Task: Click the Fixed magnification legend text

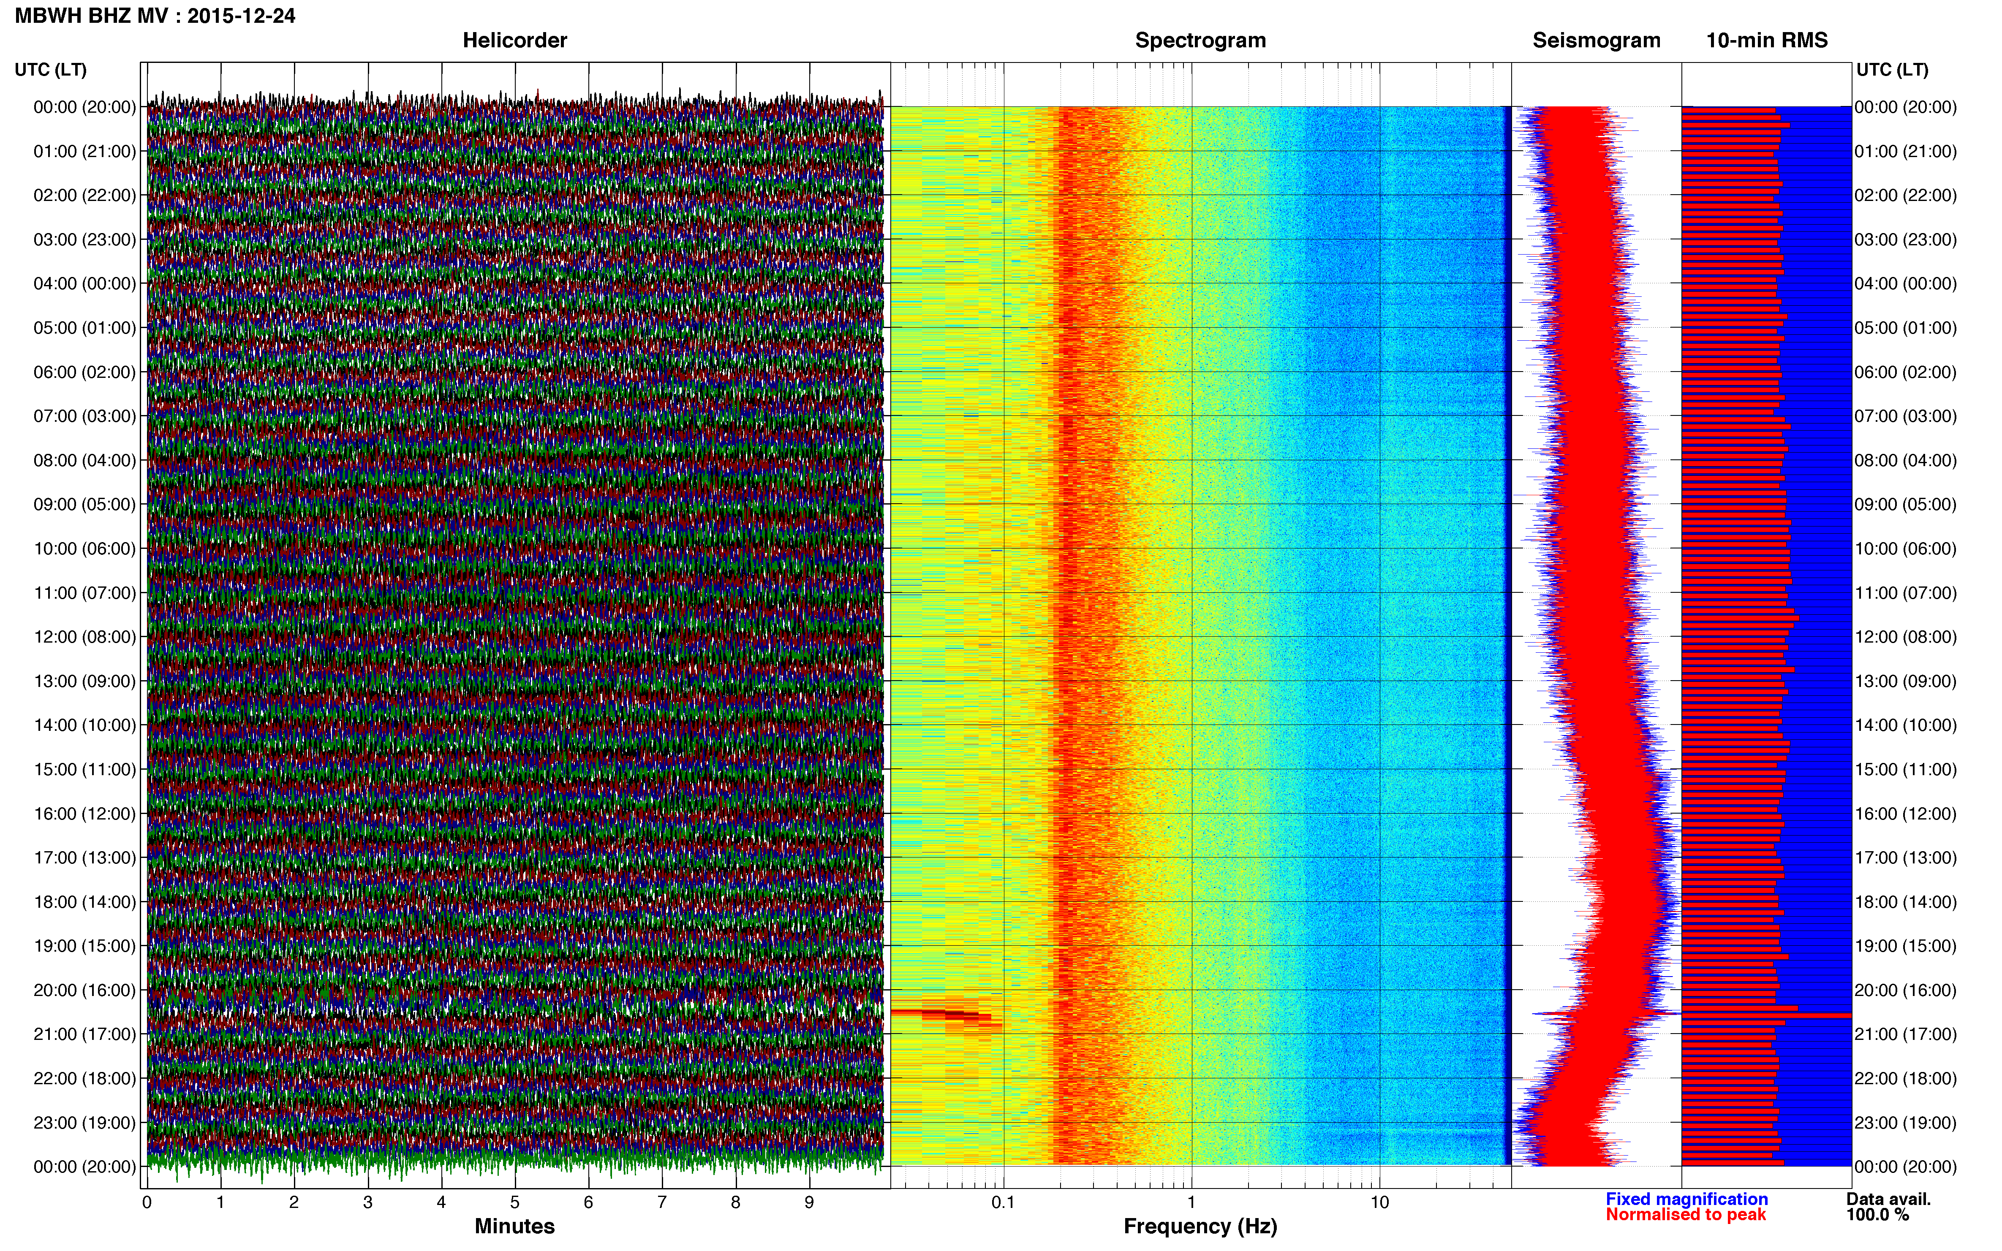Action: tap(1686, 1199)
